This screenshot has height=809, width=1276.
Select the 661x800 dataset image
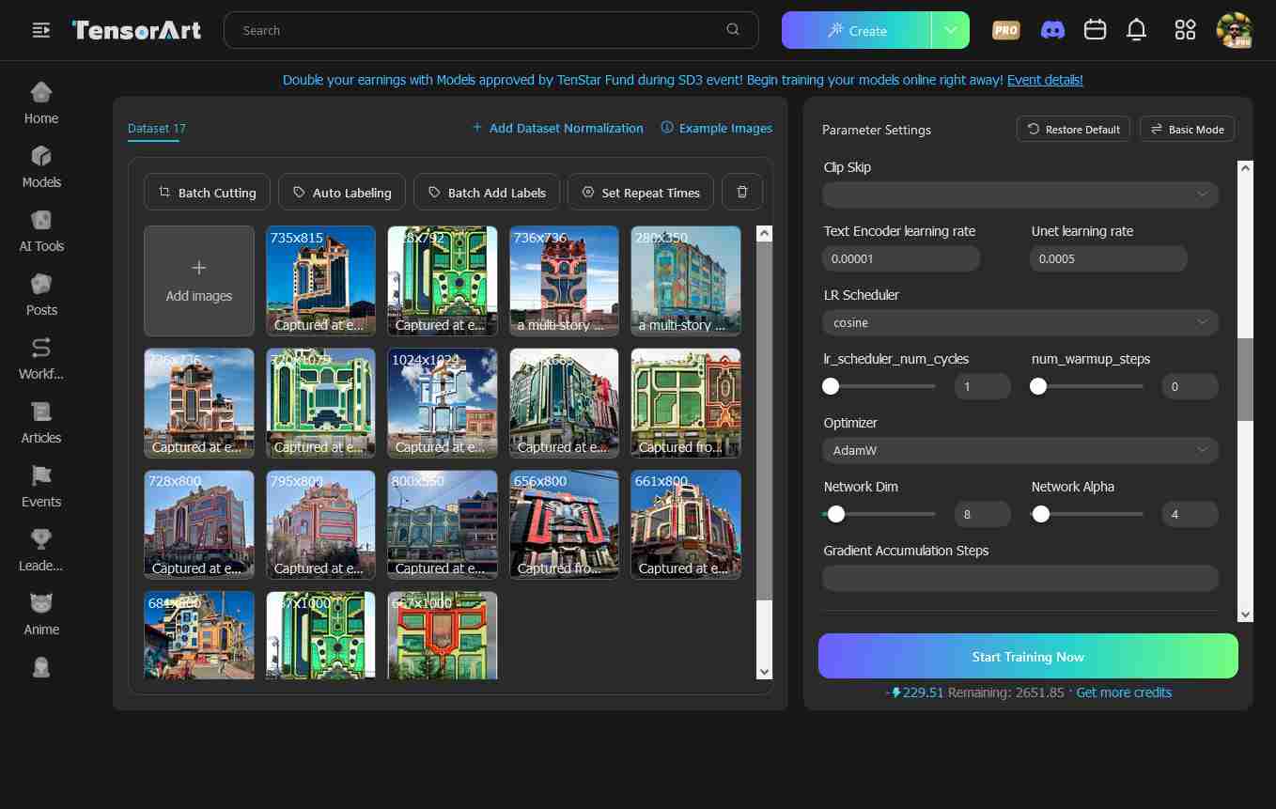pyautogui.click(x=685, y=524)
